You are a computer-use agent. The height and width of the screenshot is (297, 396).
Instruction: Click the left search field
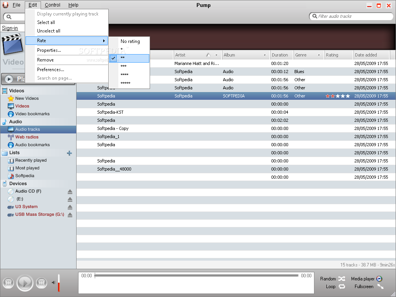tap(14, 17)
